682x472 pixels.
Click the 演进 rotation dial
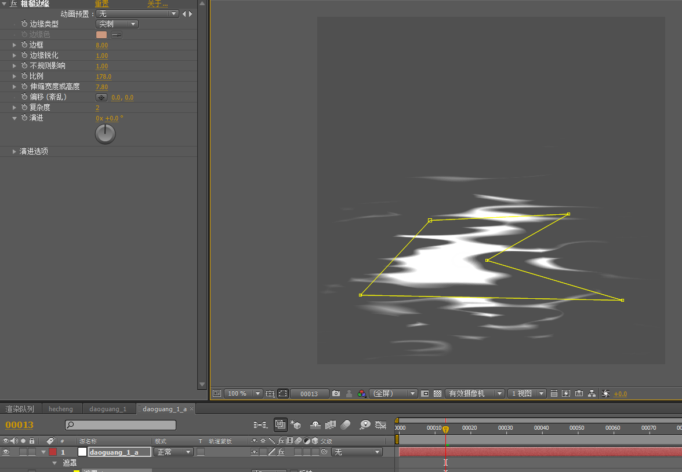[x=106, y=134]
